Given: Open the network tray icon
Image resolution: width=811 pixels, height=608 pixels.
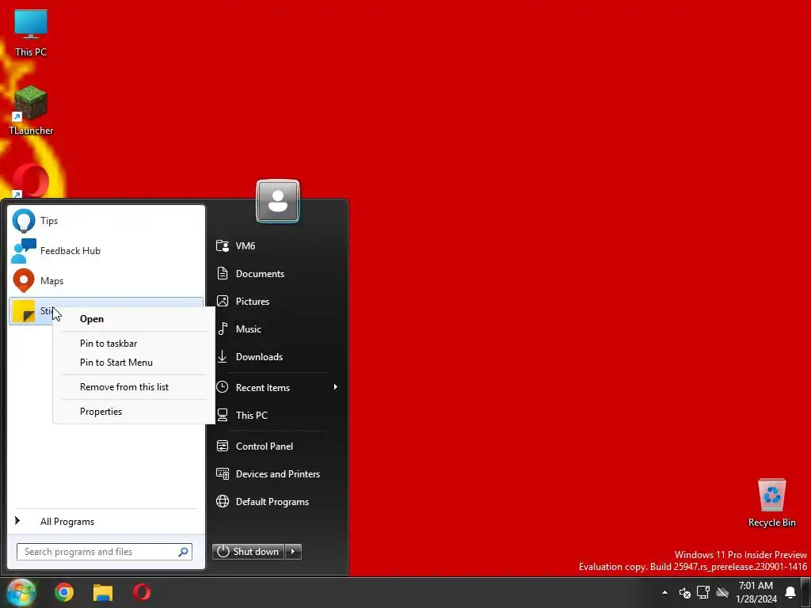Looking at the screenshot, I should tap(703, 592).
